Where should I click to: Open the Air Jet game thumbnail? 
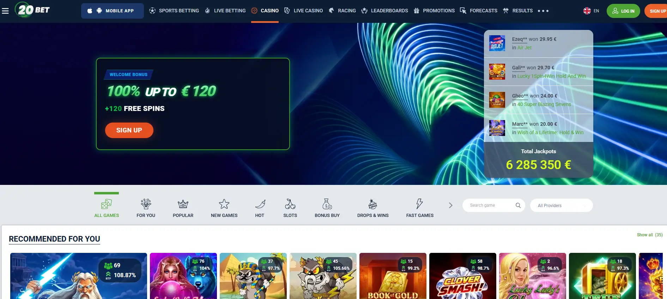coord(497,44)
